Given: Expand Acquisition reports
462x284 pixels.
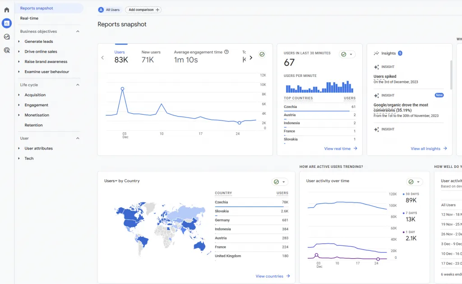Looking at the screenshot, I should 19,95.
